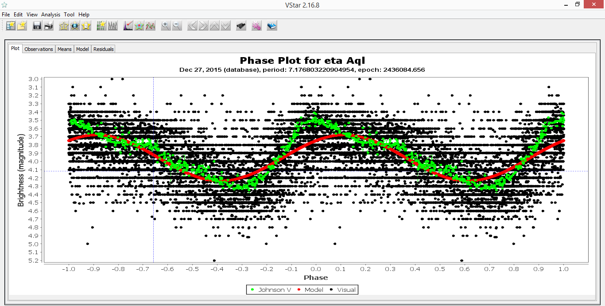605x306 pixels.
Task: Open the View menu
Action: tap(32, 15)
